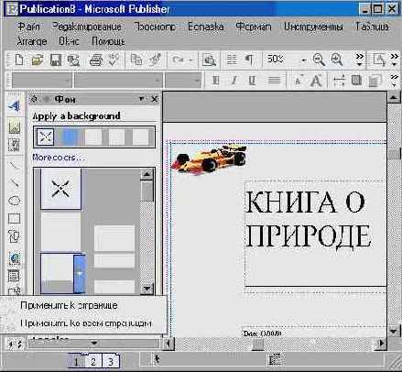The height and width of the screenshot is (372, 402).
Task: Click the More colors link
Action: 59,158
